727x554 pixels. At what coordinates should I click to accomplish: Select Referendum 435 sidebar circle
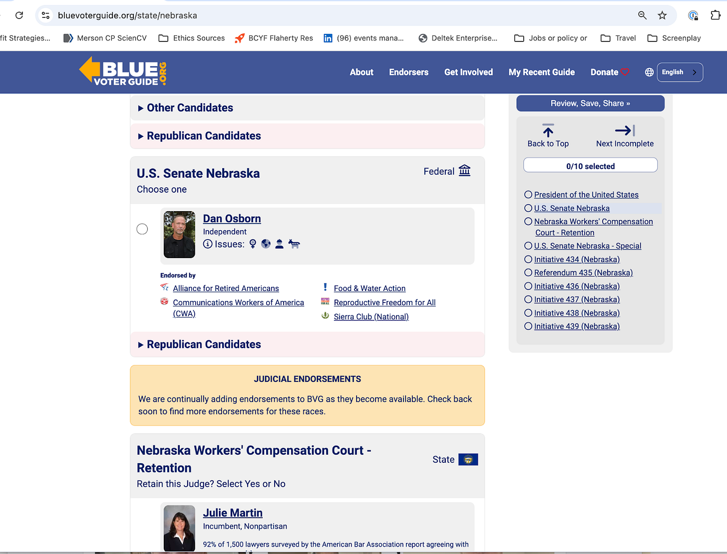[528, 273]
